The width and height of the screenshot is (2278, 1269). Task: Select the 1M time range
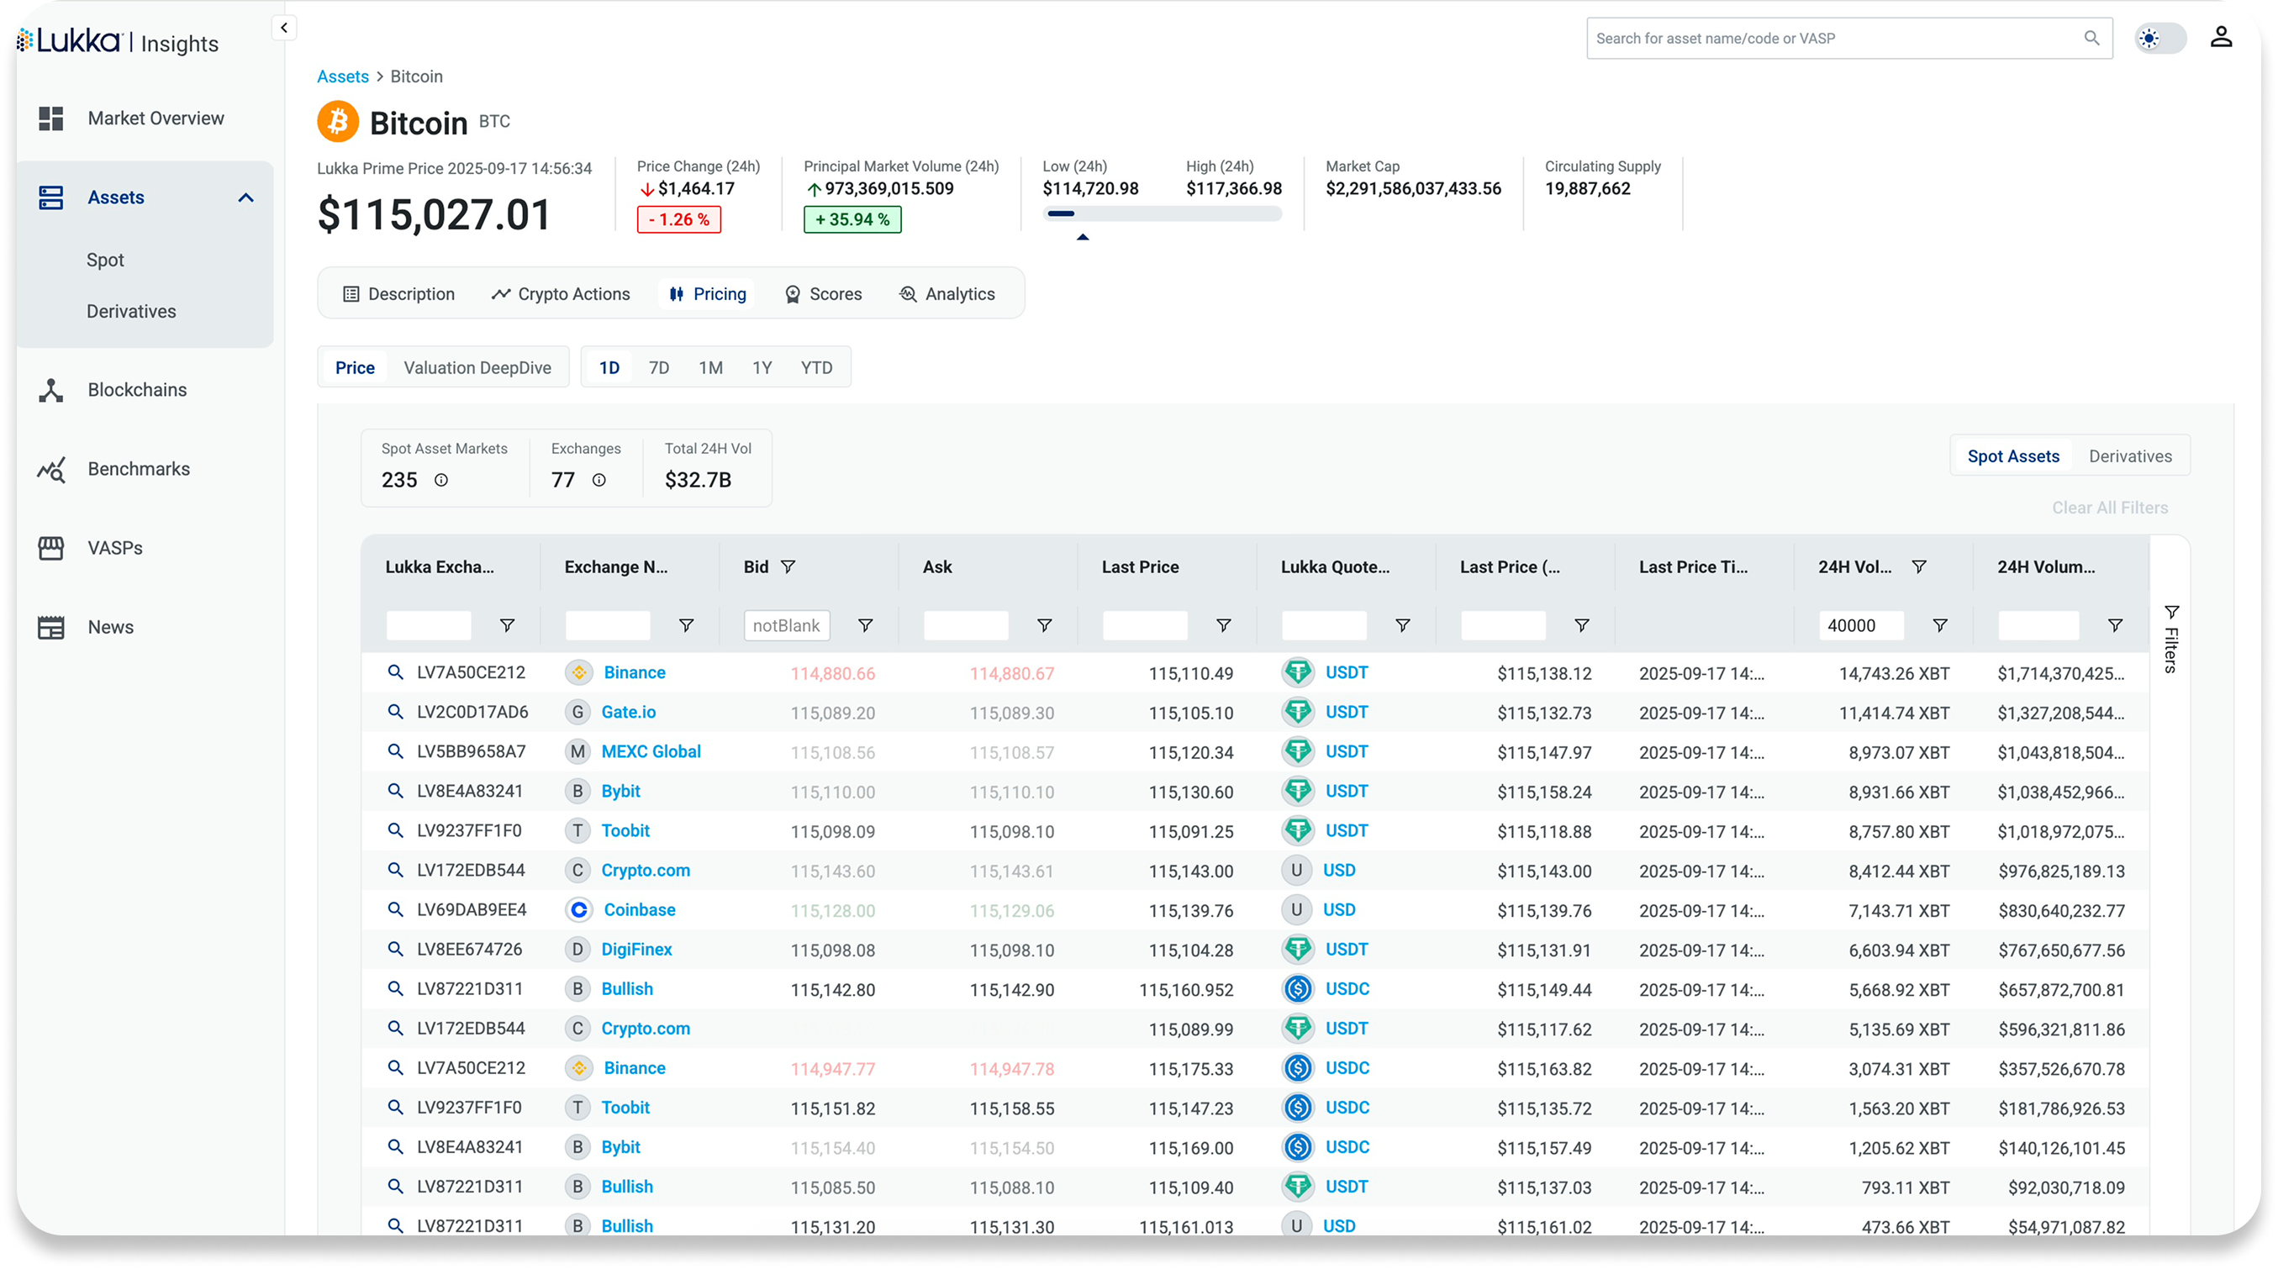pos(710,368)
